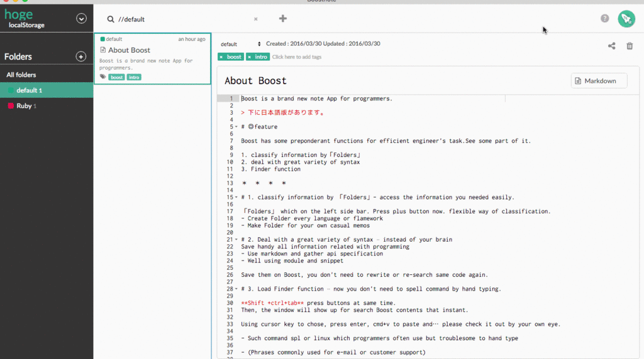Screen dimensions: 644x359
Task: Click line '2. deal with great variety of syntax'
Action: [300, 163]
